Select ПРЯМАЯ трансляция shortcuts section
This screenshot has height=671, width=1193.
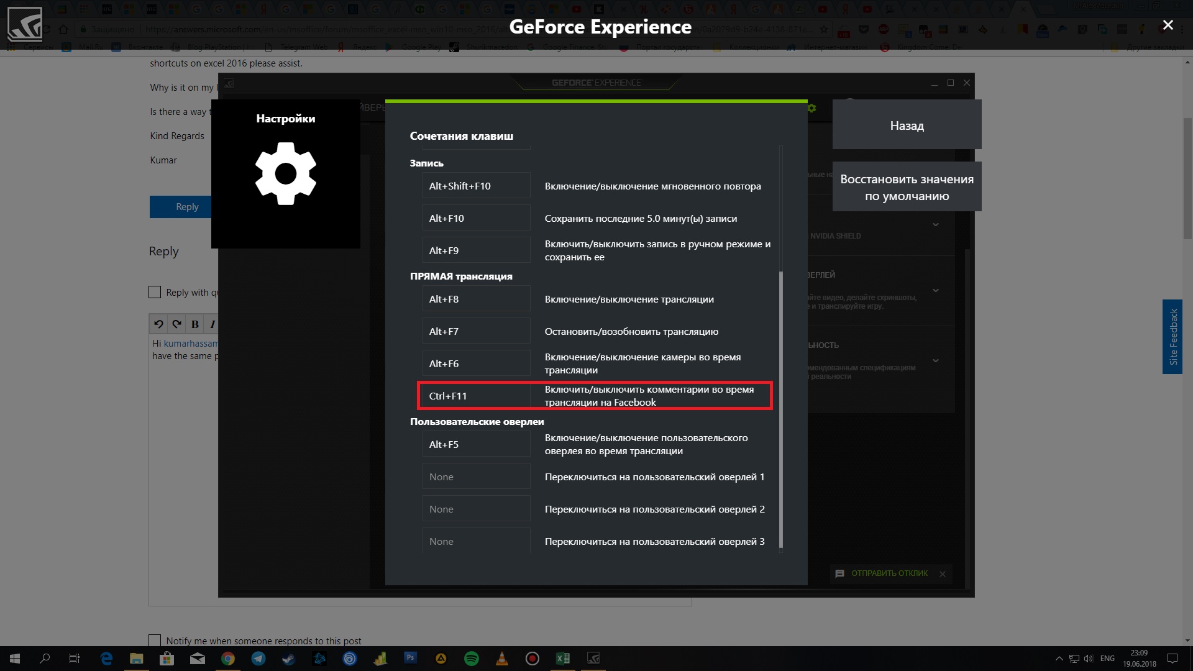point(461,276)
